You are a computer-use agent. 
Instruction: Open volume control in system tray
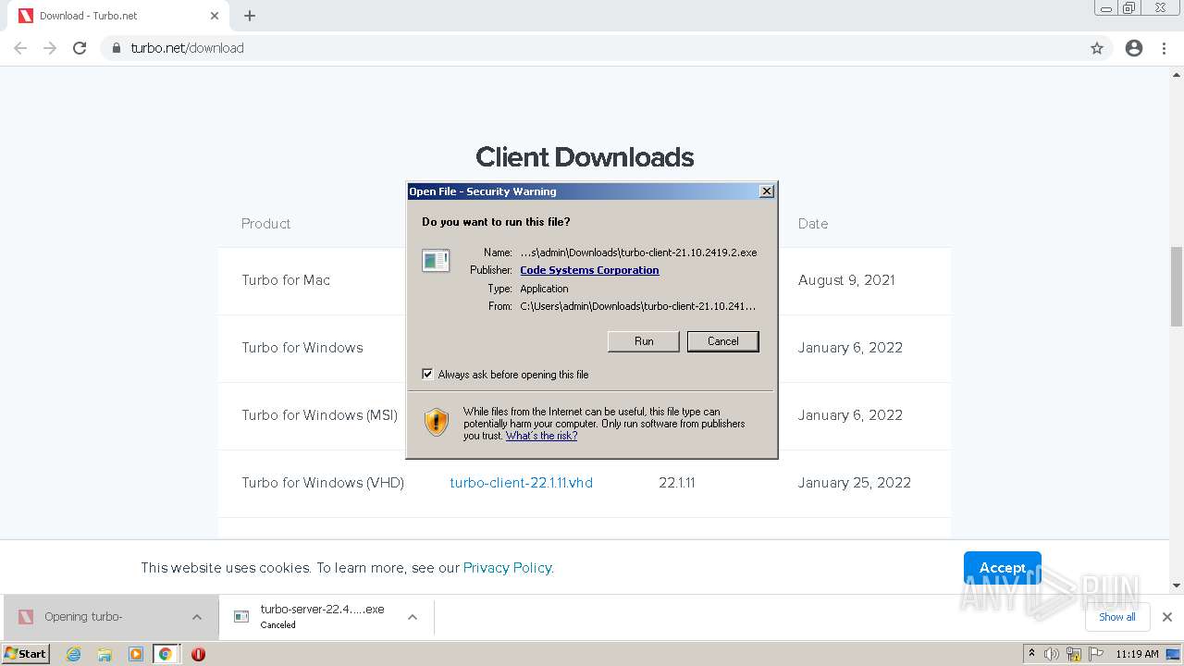point(1052,654)
